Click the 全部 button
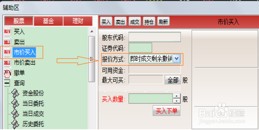This screenshot has width=259, height=130. coord(173,80)
